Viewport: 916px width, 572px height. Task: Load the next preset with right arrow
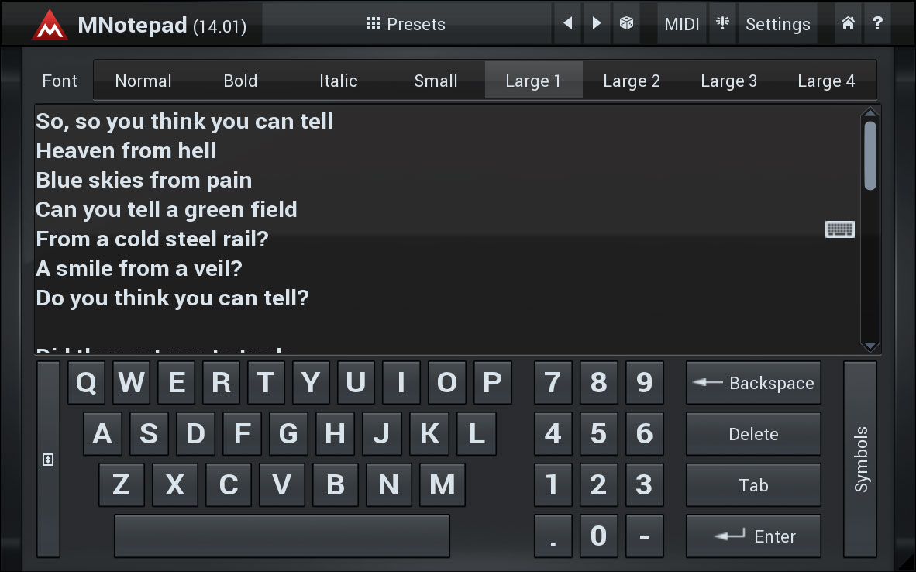pyautogui.click(x=596, y=24)
